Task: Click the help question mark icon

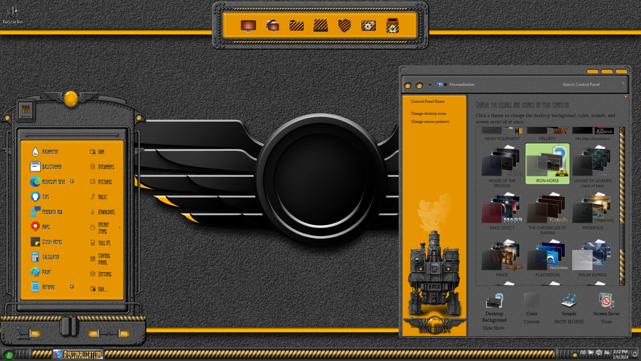Action: tap(625, 98)
